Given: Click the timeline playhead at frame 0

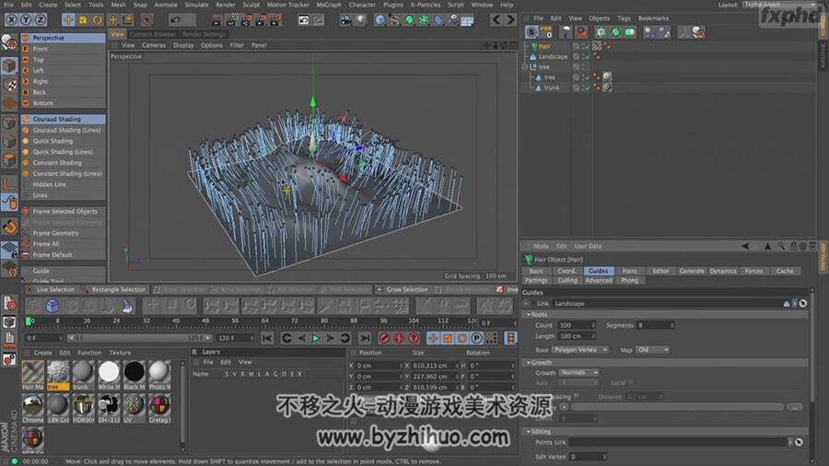Looking at the screenshot, I should (29, 321).
